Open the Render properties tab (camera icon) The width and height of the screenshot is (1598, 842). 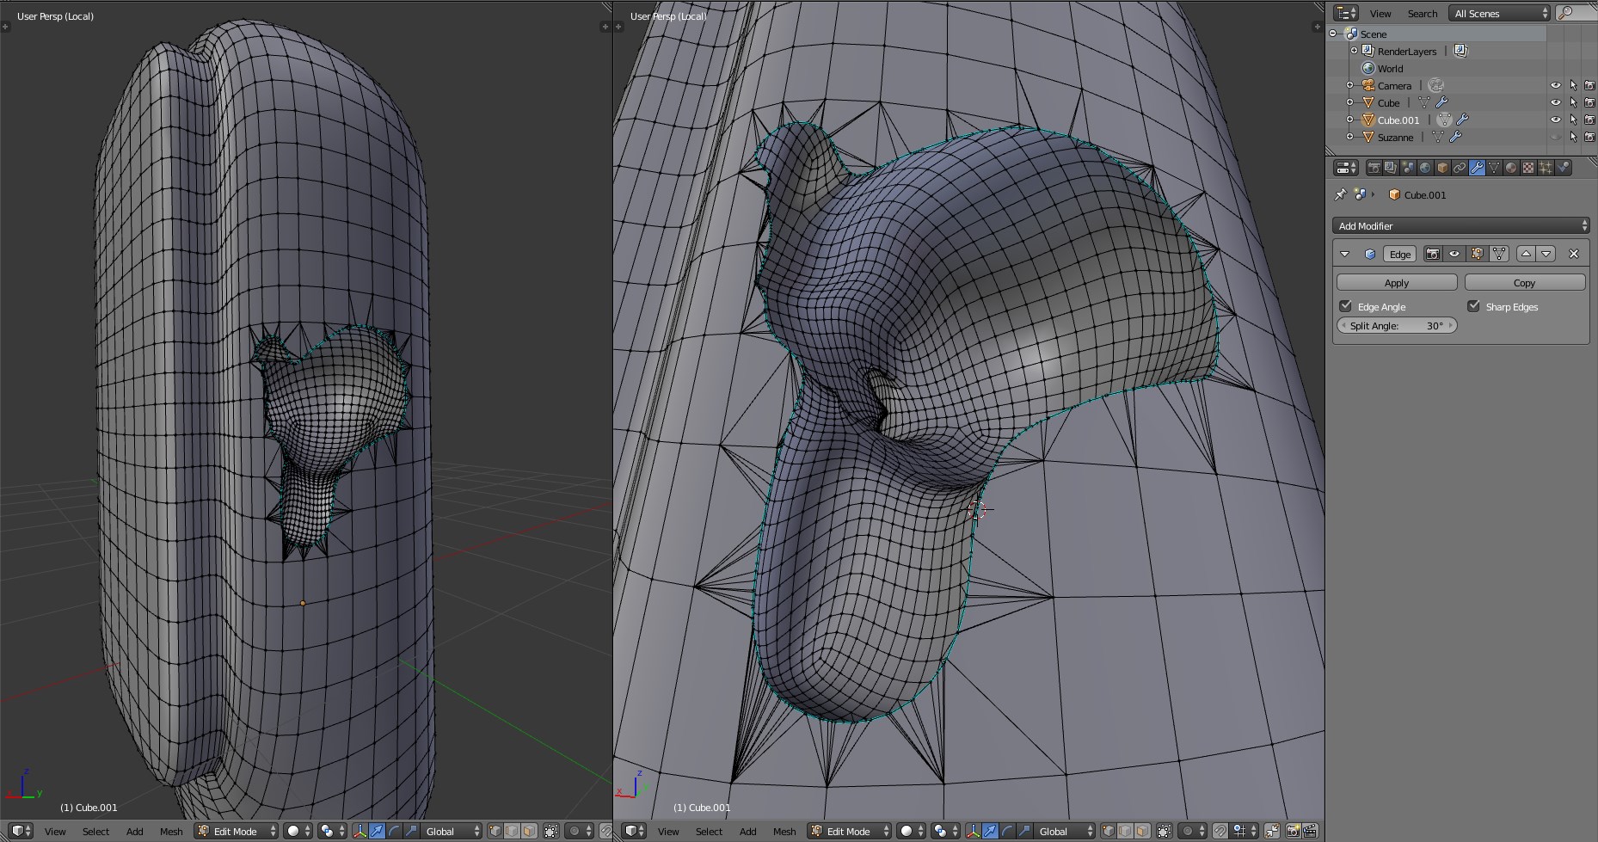coord(1374,168)
